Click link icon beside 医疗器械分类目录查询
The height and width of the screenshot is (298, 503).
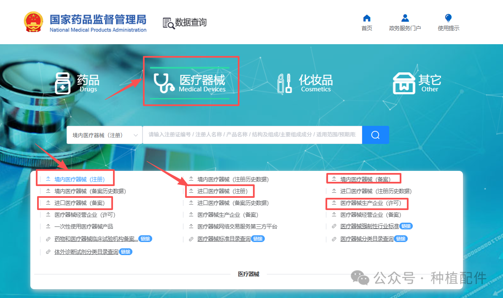point(334,239)
